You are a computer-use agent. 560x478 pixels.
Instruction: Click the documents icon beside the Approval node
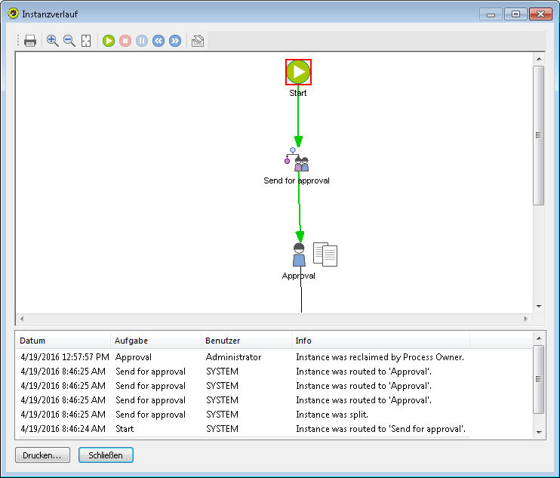(325, 254)
